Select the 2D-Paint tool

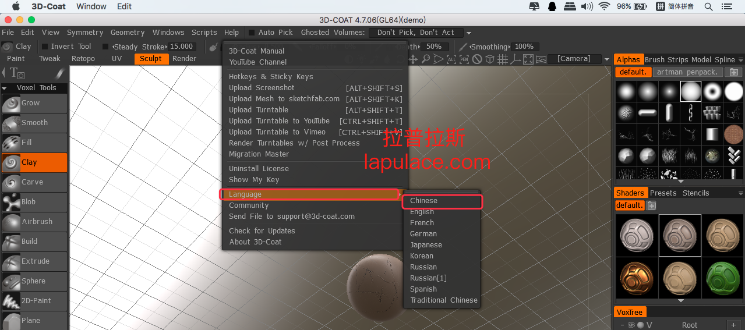[x=34, y=301]
